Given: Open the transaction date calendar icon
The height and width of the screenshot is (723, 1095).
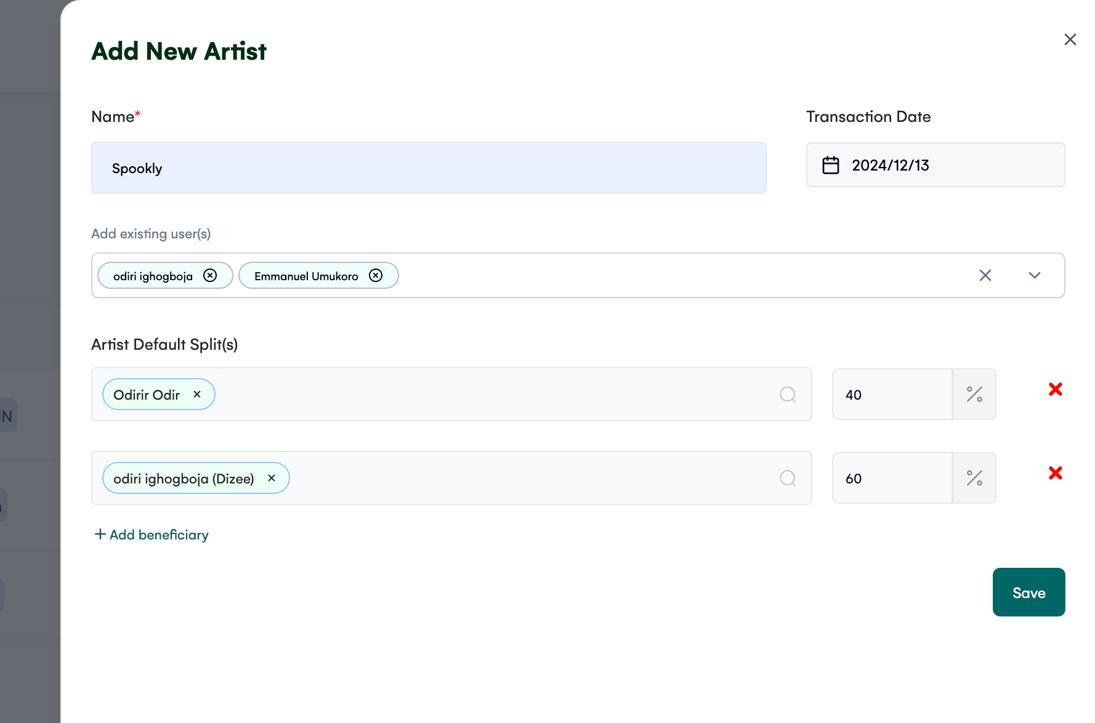Looking at the screenshot, I should coord(831,165).
